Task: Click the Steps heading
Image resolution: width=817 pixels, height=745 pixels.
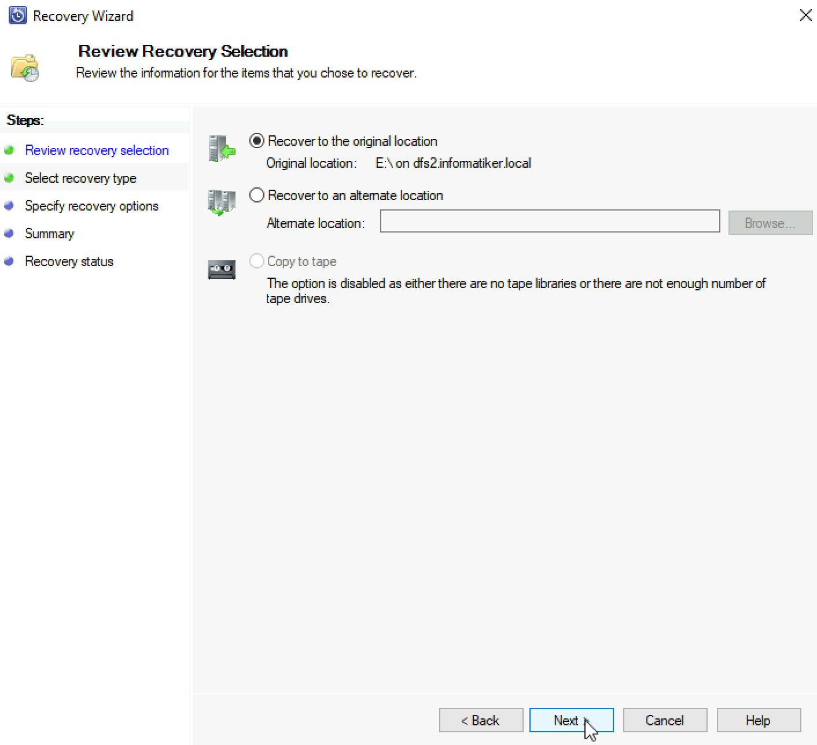Action: (25, 120)
